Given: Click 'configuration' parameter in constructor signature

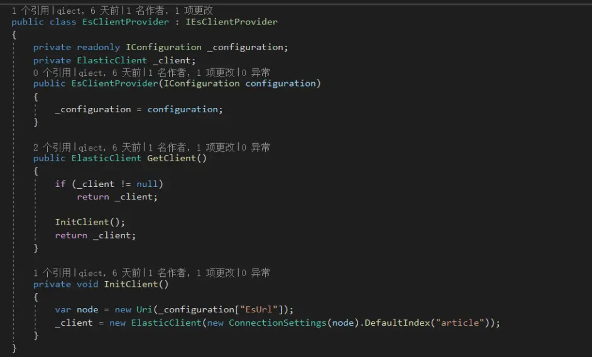Looking at the screenshot, I should point(280,83).
